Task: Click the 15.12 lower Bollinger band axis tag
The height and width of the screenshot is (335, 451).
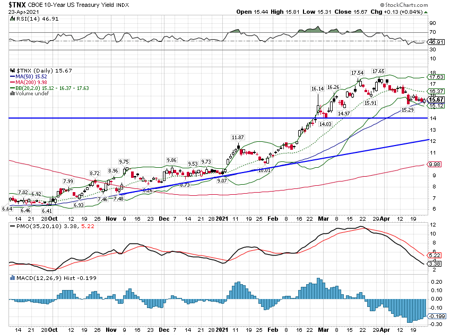Action: pyautogui.click(x=437, y=105)
